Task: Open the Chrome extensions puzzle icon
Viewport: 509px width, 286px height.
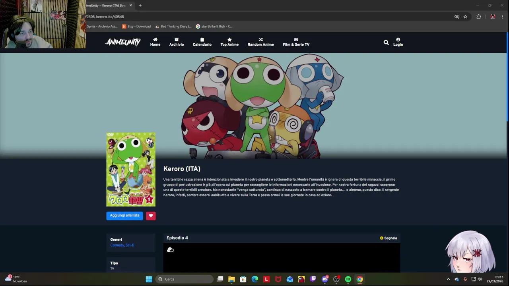Action: tap(478, 17)
